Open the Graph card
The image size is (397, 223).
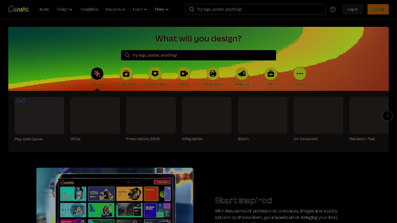[263, 115]
